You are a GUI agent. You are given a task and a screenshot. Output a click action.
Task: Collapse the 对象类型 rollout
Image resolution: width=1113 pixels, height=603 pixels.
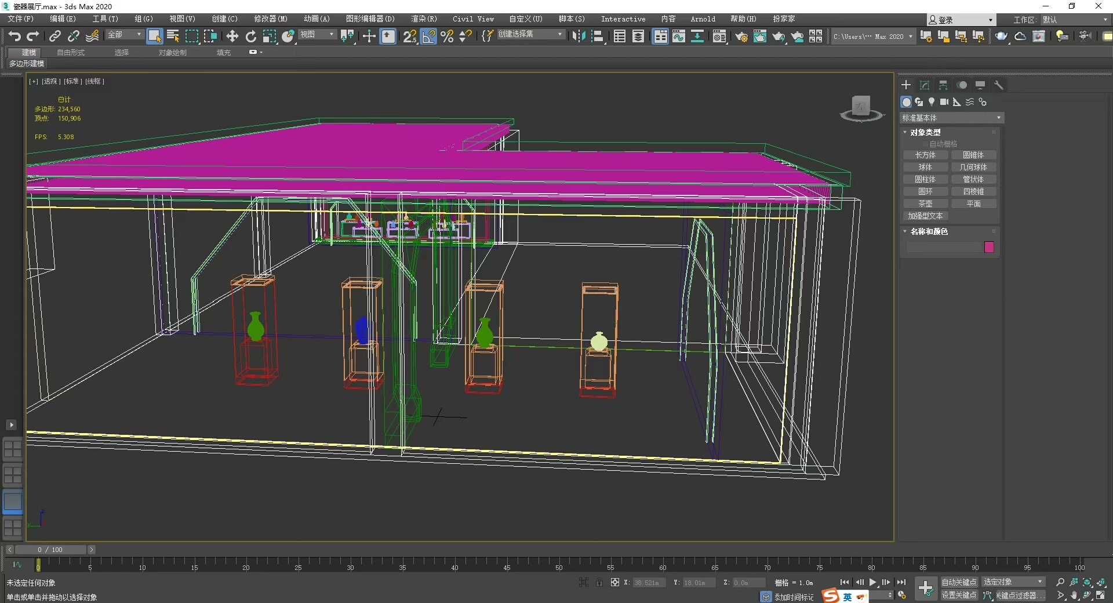pos(925,132)
